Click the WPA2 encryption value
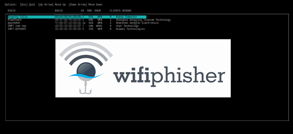 99,26
